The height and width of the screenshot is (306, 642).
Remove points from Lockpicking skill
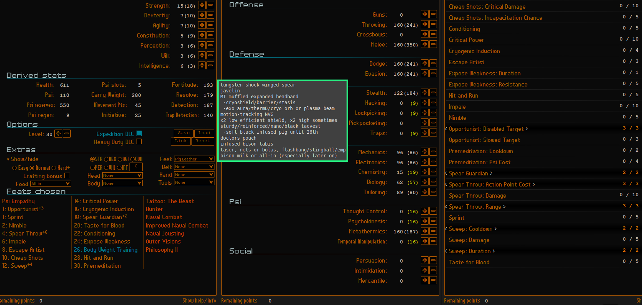(x=433, y=113)
